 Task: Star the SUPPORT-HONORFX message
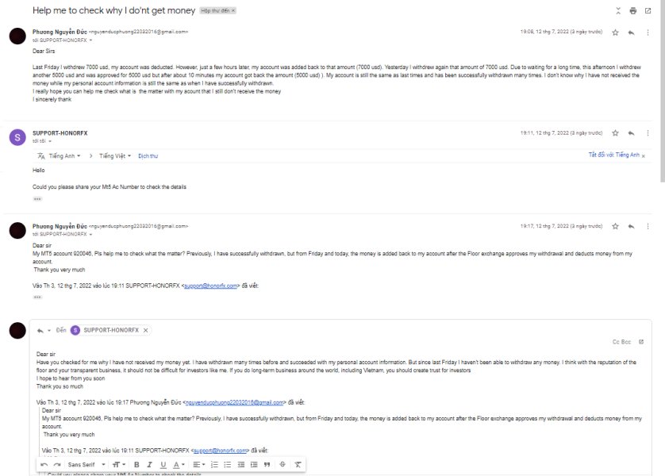[x=615, y=133]
